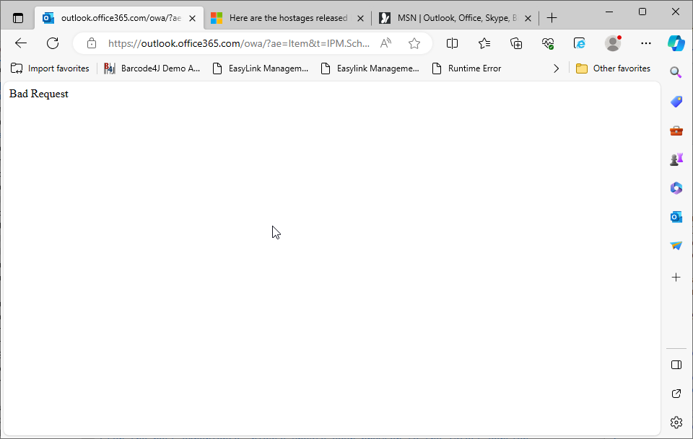Open Outlook from the Edge sidebar

tap(676, 216)
